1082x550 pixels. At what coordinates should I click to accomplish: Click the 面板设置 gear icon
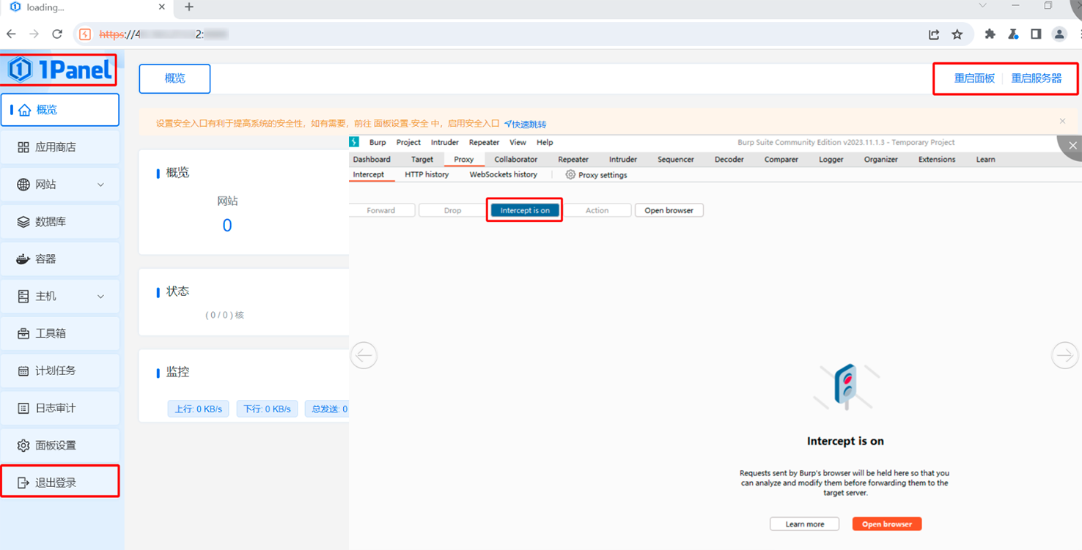click(23, 445)
